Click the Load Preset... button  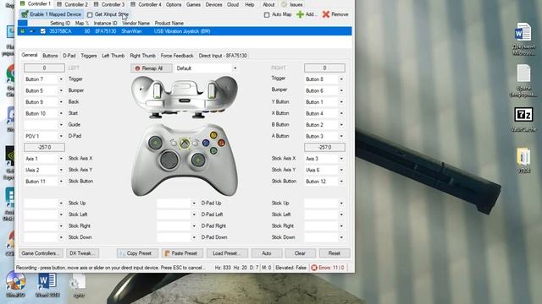click(227, 253)
